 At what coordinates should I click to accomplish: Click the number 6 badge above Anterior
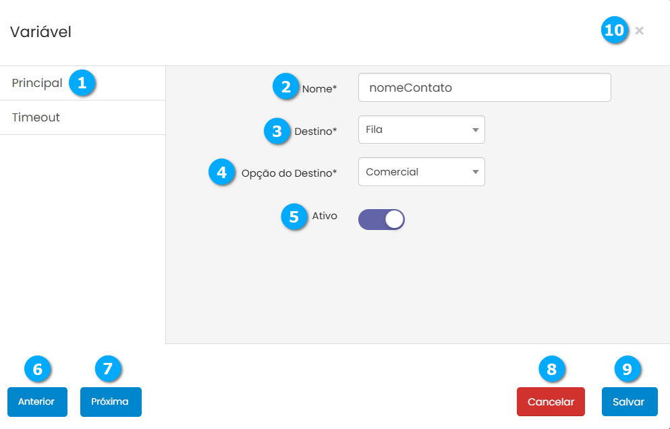[38, 369]
